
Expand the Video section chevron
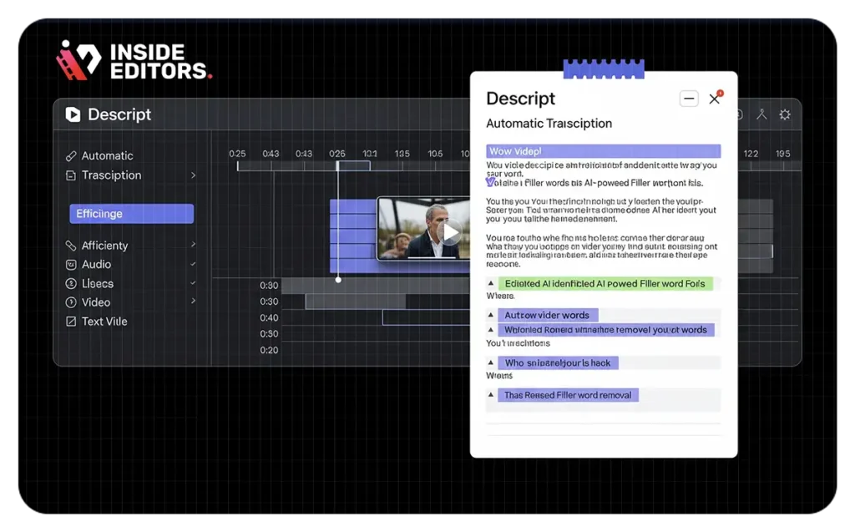click(193, 301)
